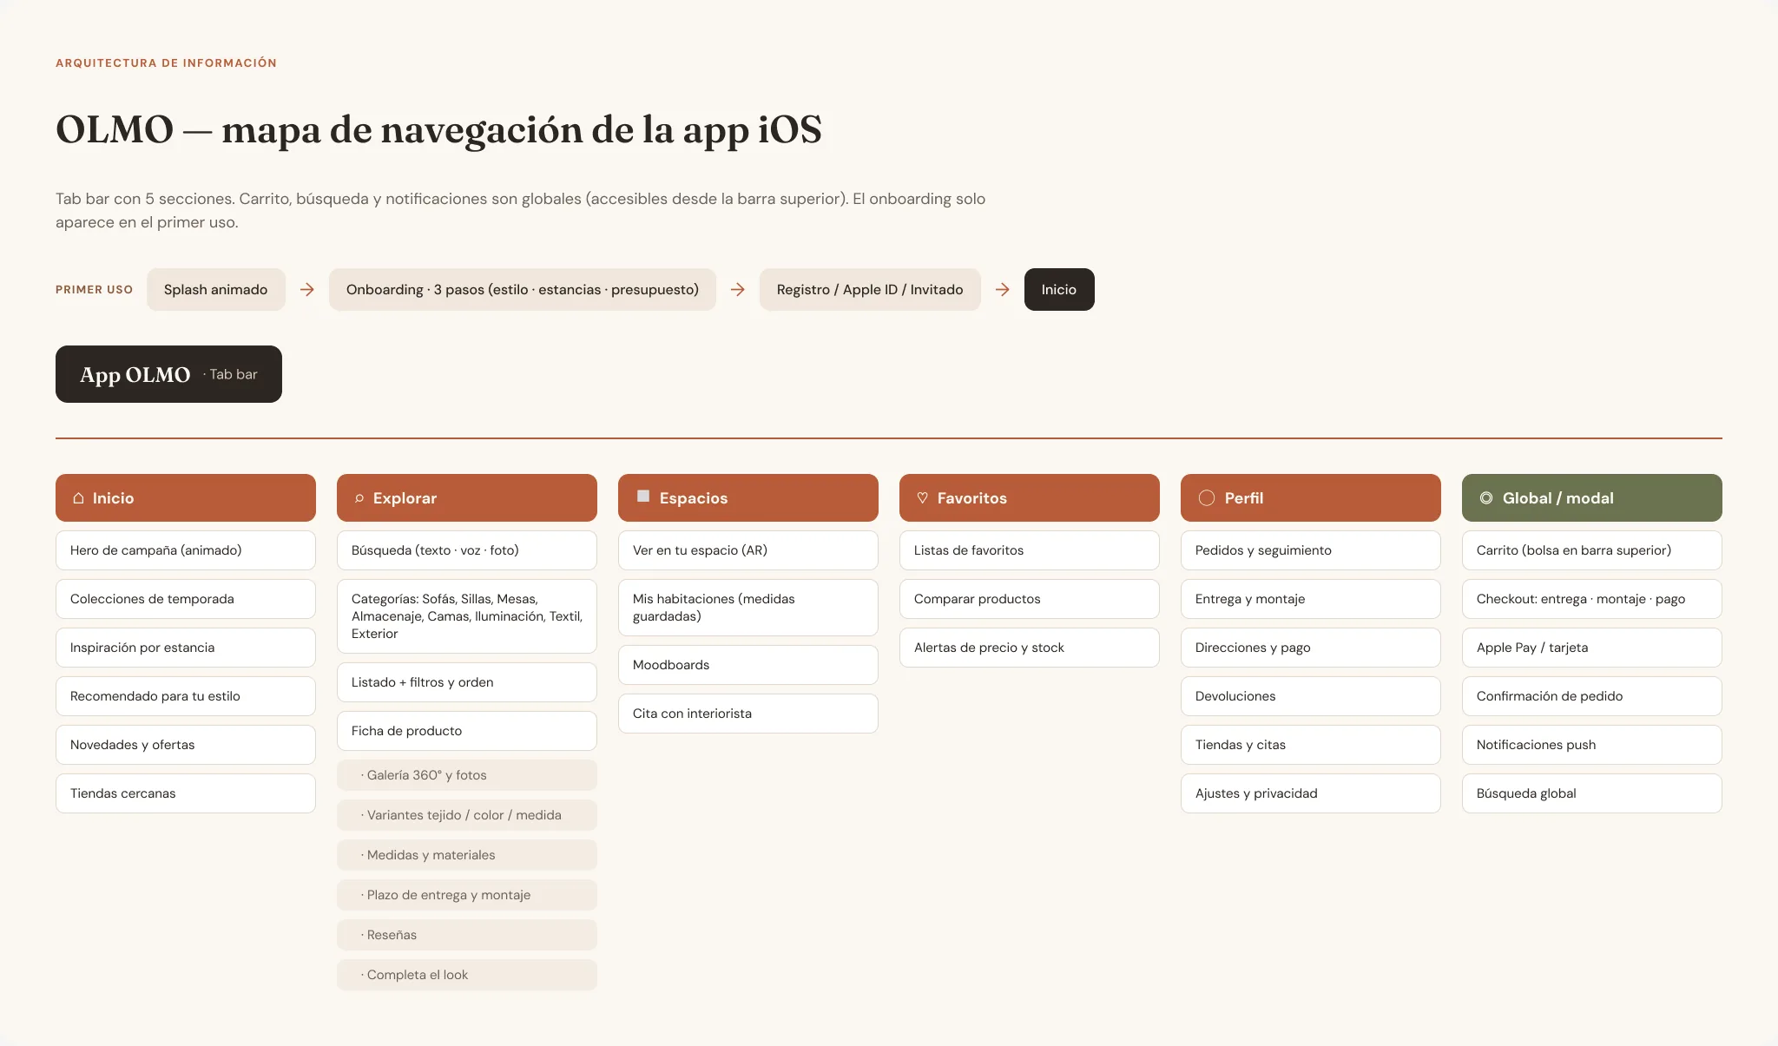Select the App OLMO Tab bar node
The height and width of the screenshot is (1046, 1778).
click(168, 374)
